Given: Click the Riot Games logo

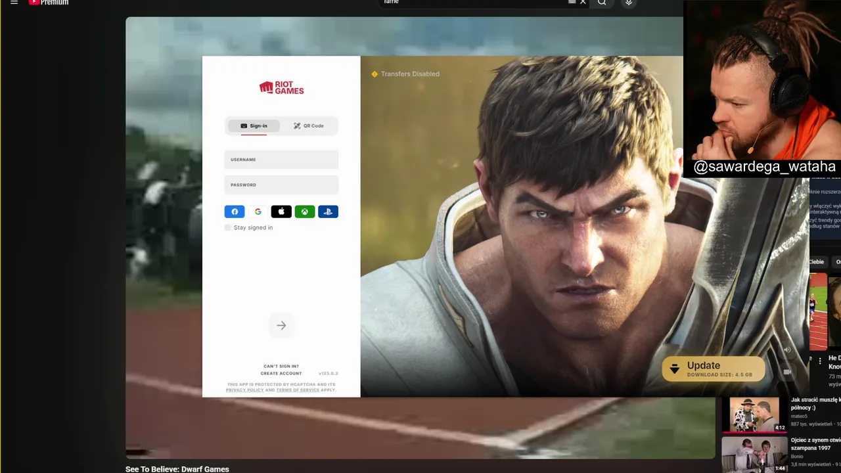Looking at the screenshot, I should (281, 87).
